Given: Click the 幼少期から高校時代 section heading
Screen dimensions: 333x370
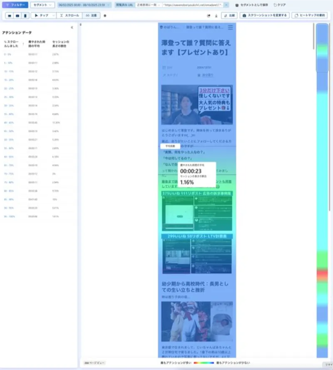Looking at the screenshot, I should (195, 287).
